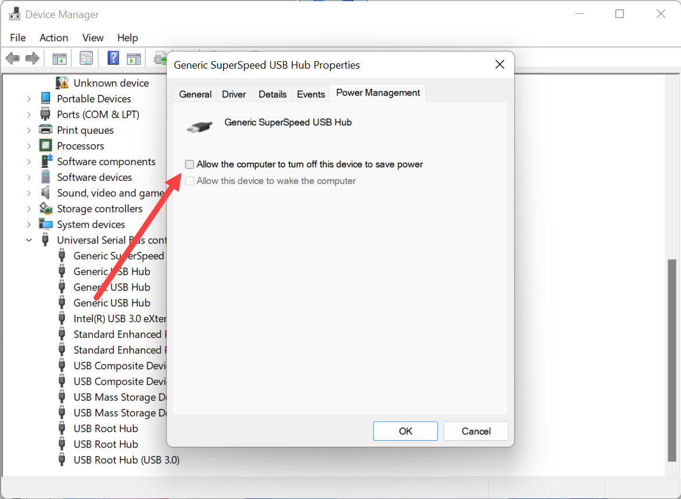Image resolution: width=681 pixels, height=499 pixels.
Task: Select the USB Root Hub (USB 3.0) device
Action: [x=126, y=460]
